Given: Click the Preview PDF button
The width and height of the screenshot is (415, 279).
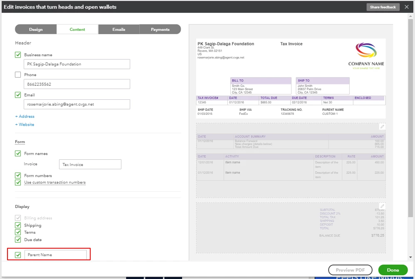Looking at the screenshot, I should [350, 270].
